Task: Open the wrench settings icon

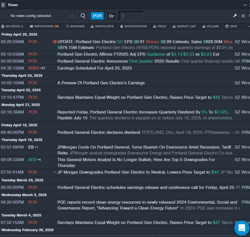Action: coord(235,16)
